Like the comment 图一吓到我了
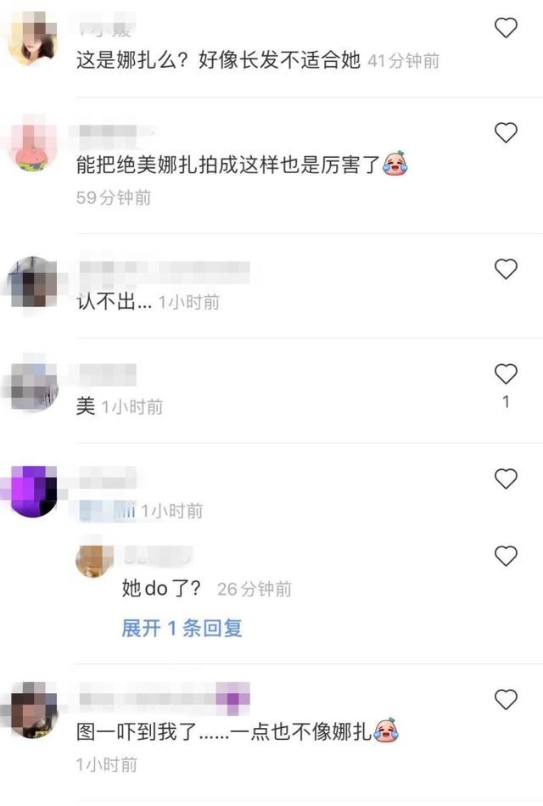This screenshot has height=806, width=543. tap(506, 699)
